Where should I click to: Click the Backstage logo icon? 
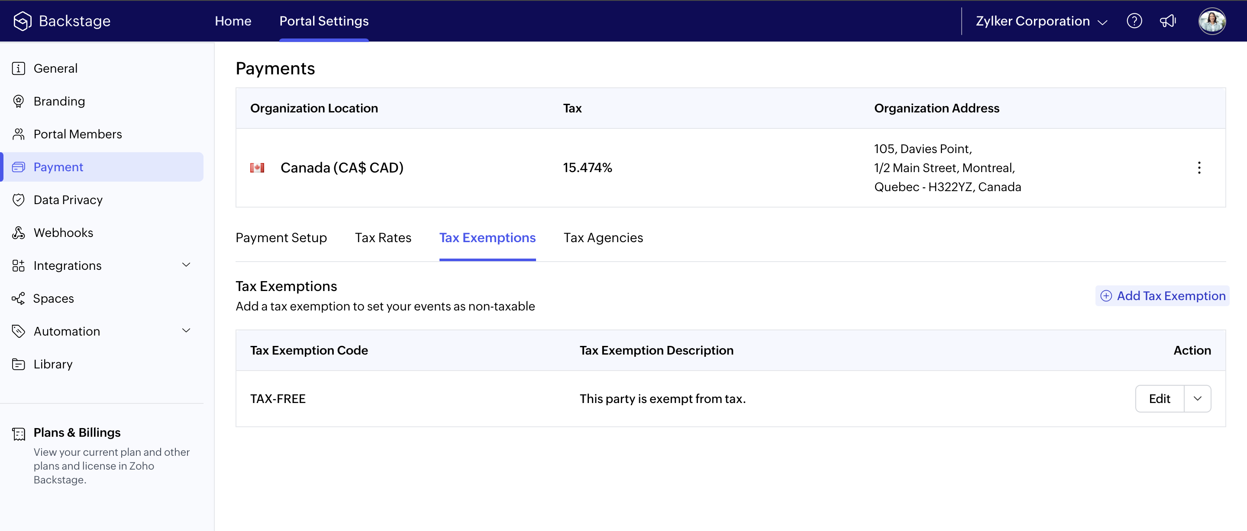pyautogui.click(x=22, y=21)
